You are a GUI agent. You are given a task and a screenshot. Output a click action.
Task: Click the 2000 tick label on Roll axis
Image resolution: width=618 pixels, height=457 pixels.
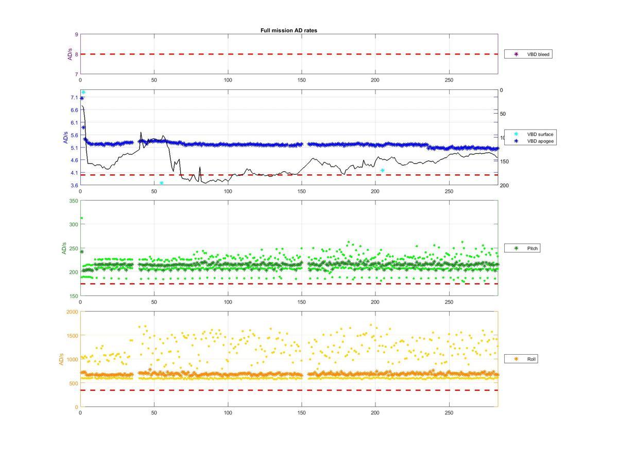[73, 312]
